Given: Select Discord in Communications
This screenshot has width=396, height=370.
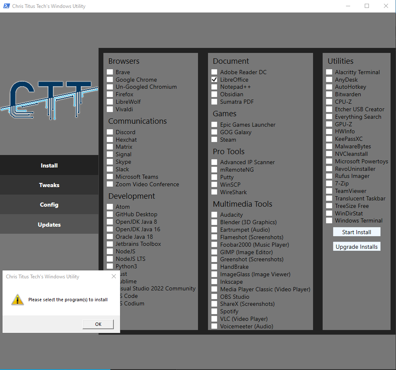Looking at the screenshot, I should tap(110, 132).
